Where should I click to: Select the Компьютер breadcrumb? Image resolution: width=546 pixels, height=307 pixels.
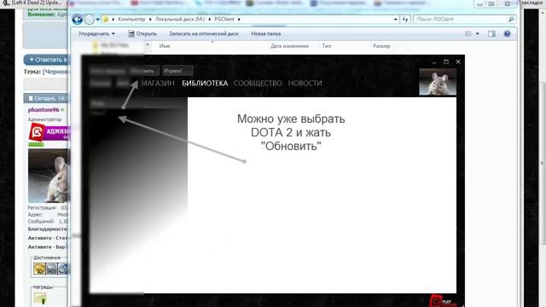pyautogui.click(x=131, y=19)
